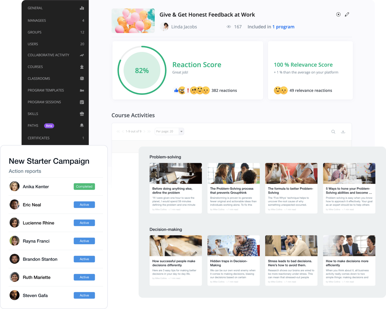The image size is (386, 309).
Task: Open Linda Jacobs' avatar
Action: (x=164, y=27)
